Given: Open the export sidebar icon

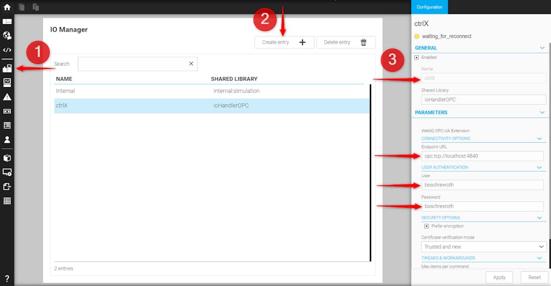Looking at the screenshot, I should pos(7,186).
